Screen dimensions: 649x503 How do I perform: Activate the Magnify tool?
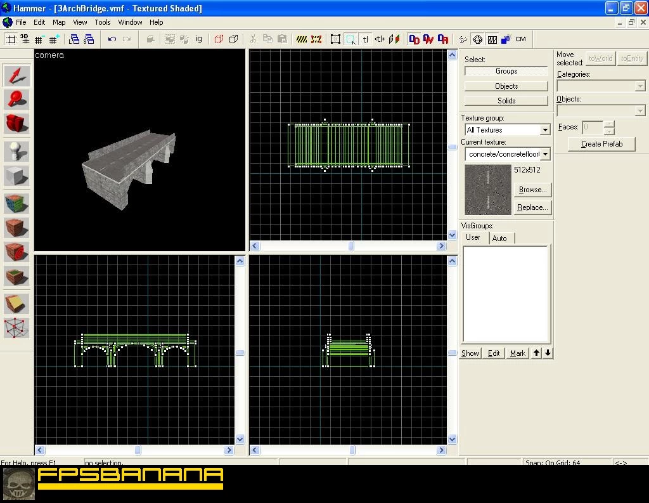click(x=16, y=100)
